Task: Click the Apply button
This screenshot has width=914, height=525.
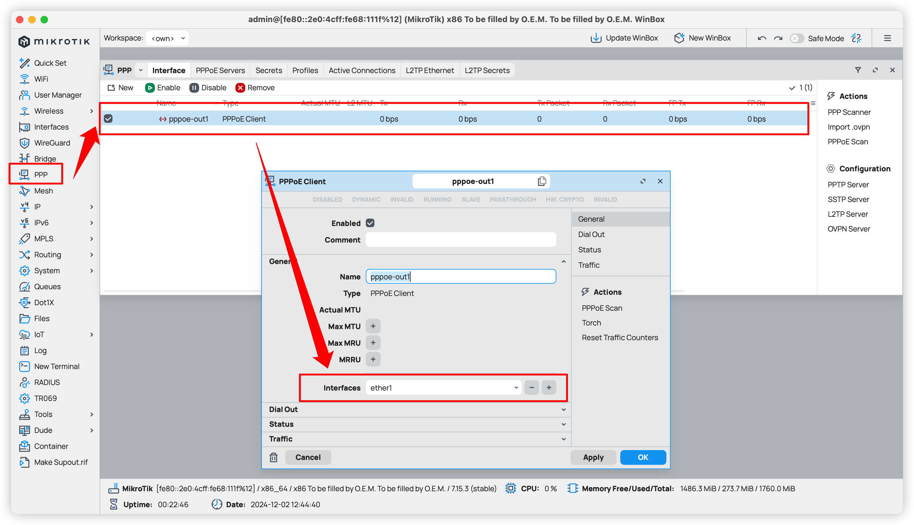Action: point(593,457)
